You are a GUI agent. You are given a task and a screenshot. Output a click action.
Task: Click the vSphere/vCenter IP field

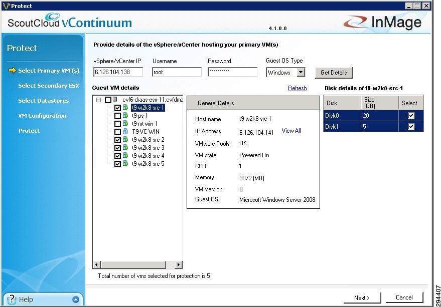pyautogui.click(x=118, y=72)
